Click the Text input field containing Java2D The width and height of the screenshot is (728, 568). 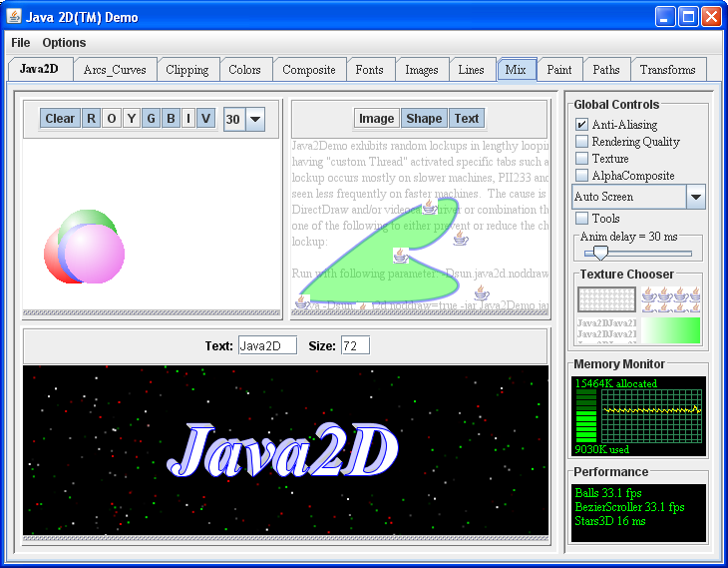point(267,345)
